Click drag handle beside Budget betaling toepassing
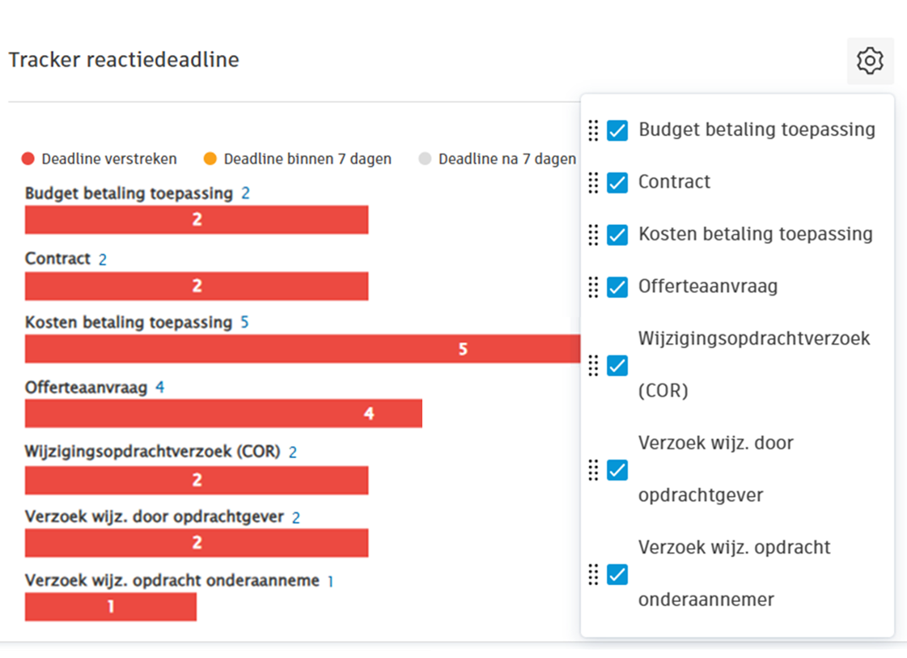907x658 pixels. click(593, 130)
